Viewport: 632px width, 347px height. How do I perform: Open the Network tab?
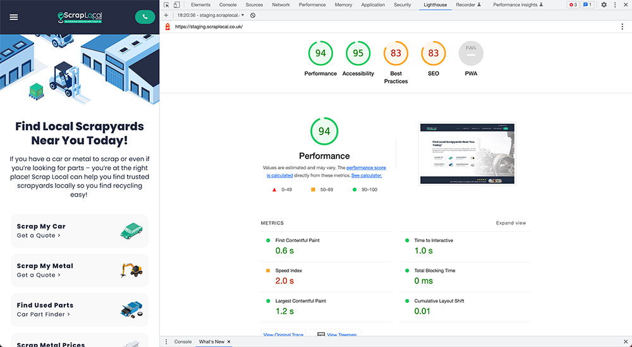coord(281,5)
